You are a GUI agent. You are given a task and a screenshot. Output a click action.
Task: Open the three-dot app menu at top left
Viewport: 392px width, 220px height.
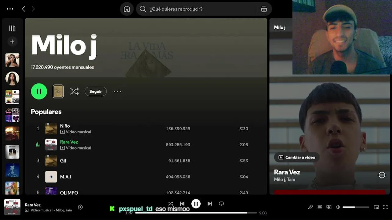coord(10,9)
